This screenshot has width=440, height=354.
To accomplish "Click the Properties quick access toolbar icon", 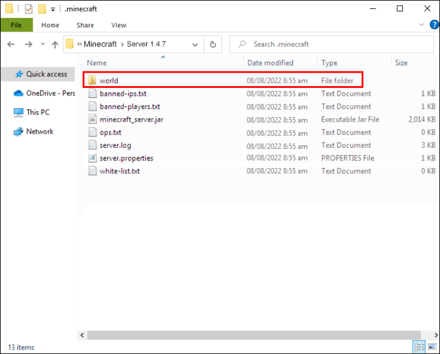I will pos(28,9).
